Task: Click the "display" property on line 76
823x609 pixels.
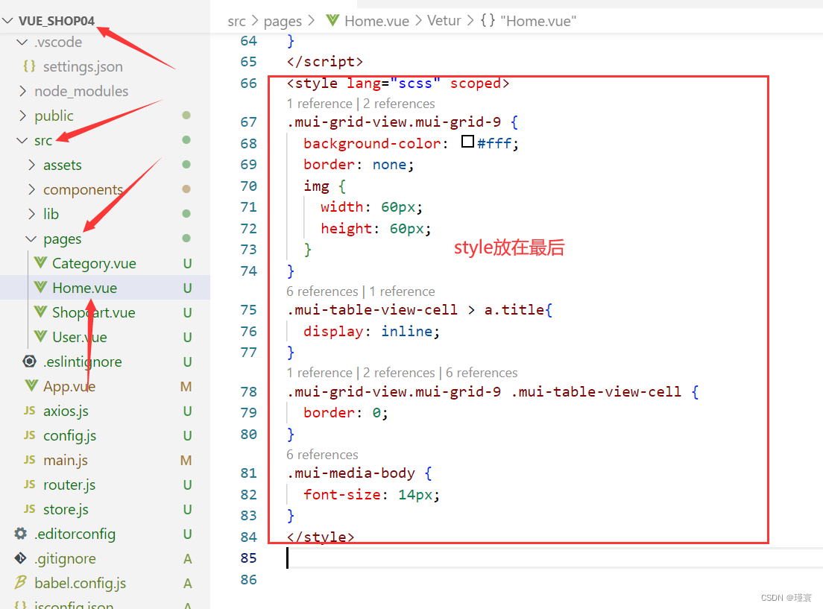Action: (x=332, y=331)
